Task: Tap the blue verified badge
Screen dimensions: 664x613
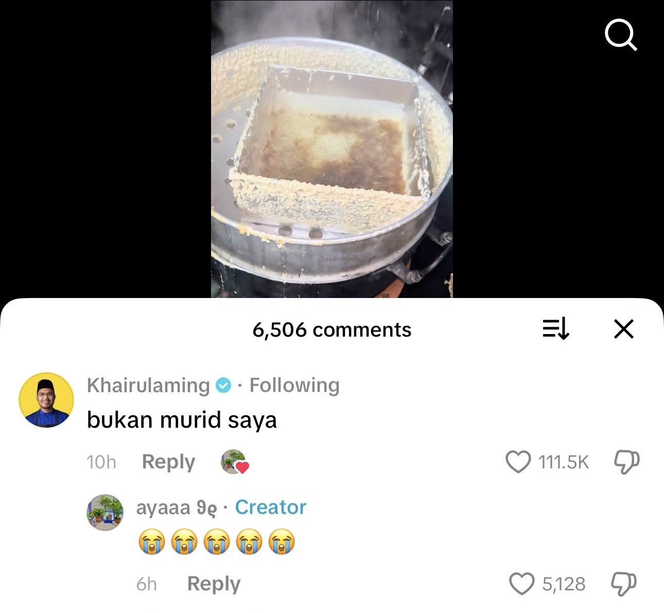Action: [x=223, y=385]
